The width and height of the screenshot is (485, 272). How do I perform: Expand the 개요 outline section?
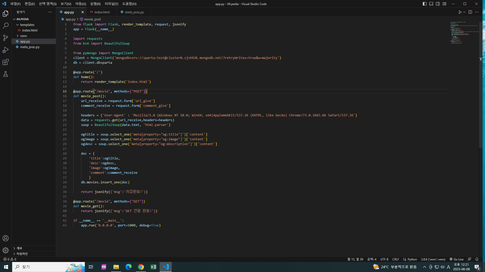coord(34,248)
